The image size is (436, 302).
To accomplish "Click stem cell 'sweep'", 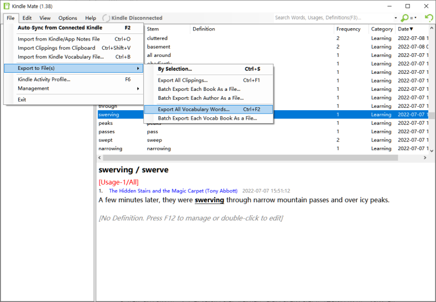I will 154,140.
